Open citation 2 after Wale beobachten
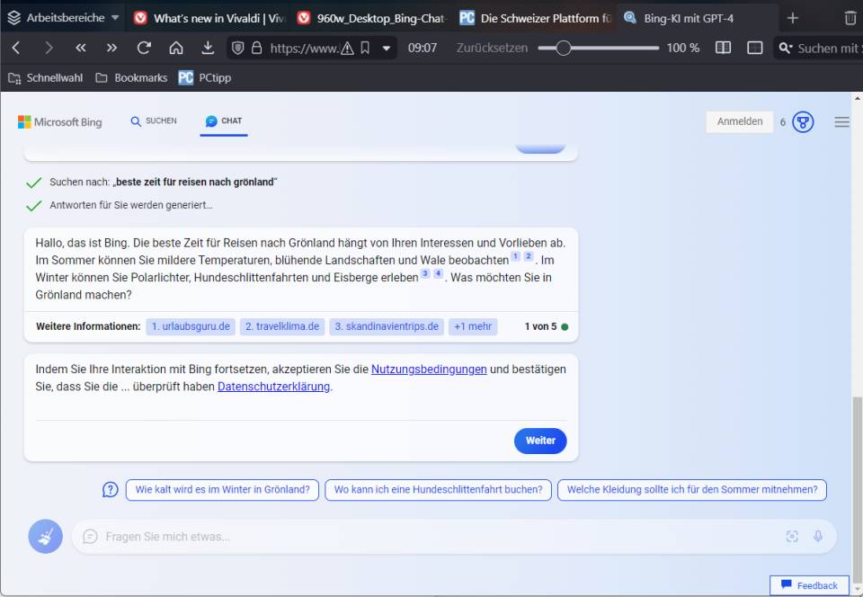 coord(528,256)
